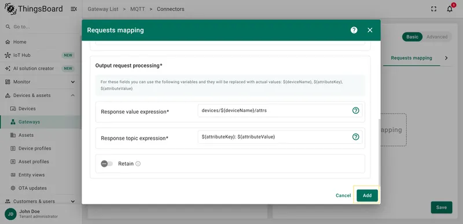Click the Go to search field

pyautogui.click(x=41, y=27)
